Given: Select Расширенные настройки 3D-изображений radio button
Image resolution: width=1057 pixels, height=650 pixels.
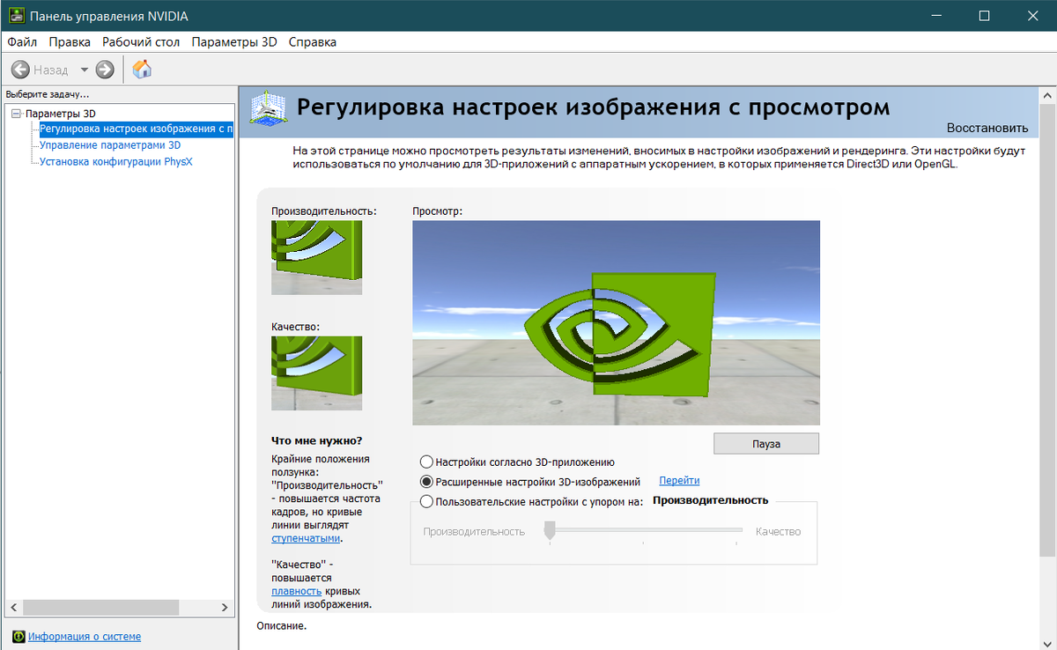Looking at the screenshot, I should coord(427,482).
